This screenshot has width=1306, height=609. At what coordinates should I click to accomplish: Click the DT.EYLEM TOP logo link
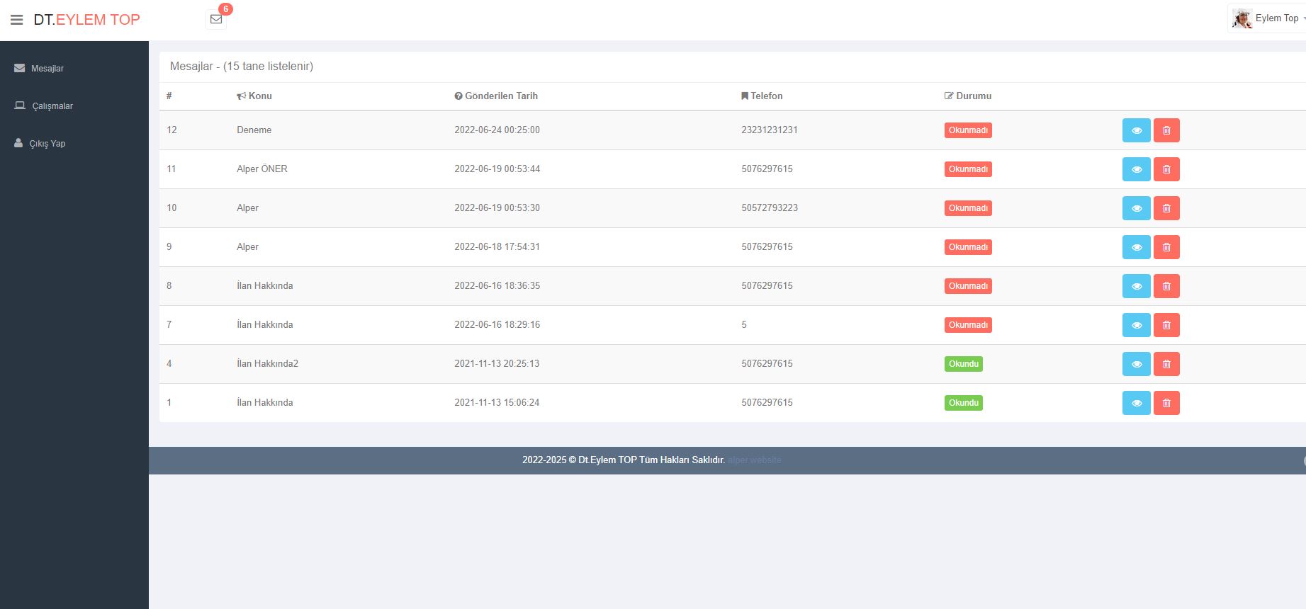click(x=86, y=20)
